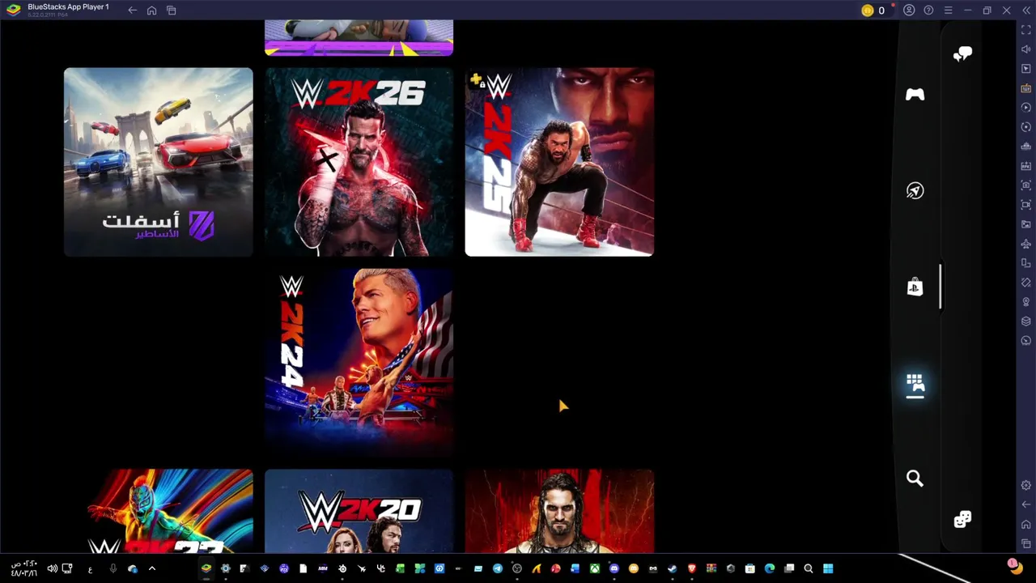
Task: Open the multi-instance layers icon
Action: click(x=1026, y=321)
